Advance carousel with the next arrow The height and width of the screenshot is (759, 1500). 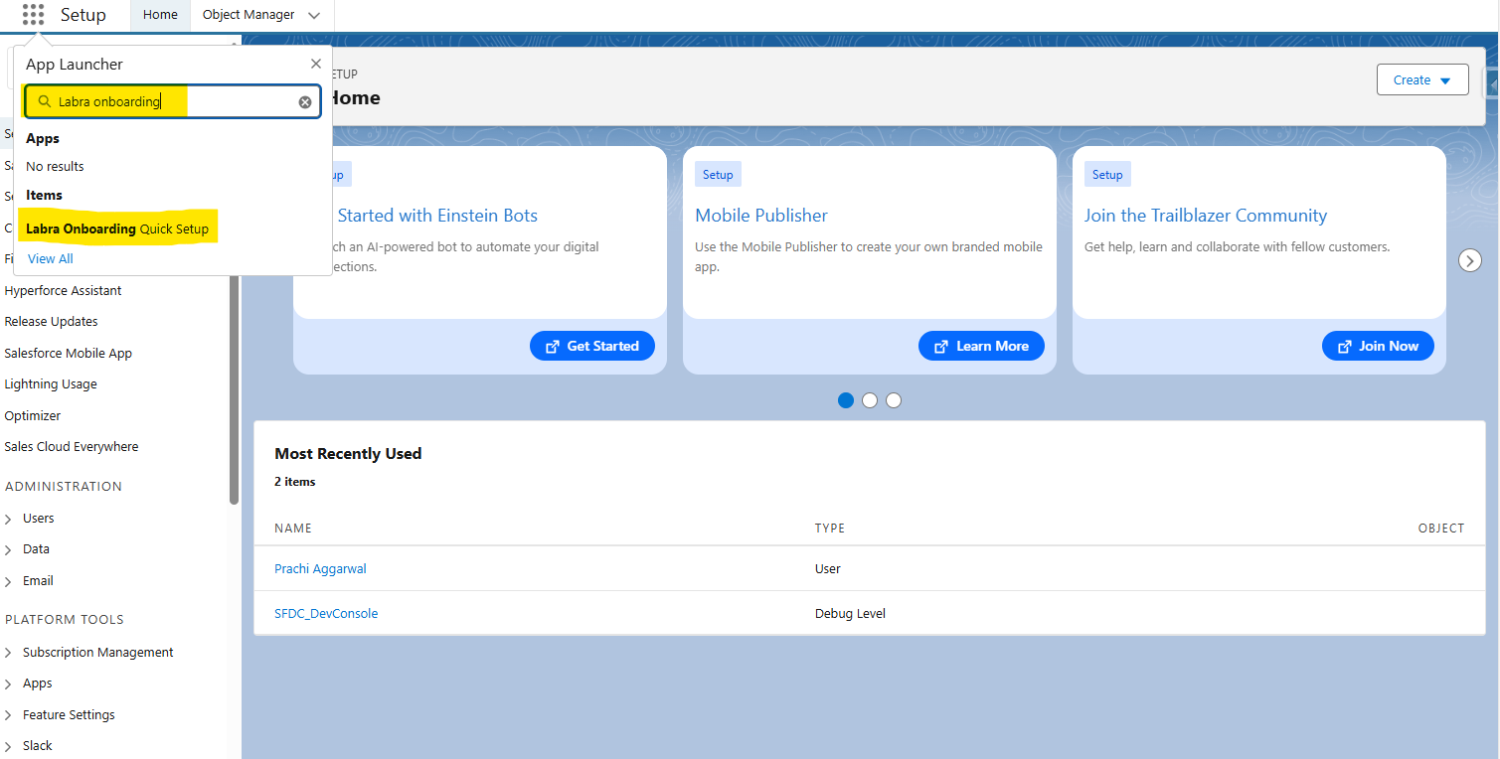[x=1470, y=260]
